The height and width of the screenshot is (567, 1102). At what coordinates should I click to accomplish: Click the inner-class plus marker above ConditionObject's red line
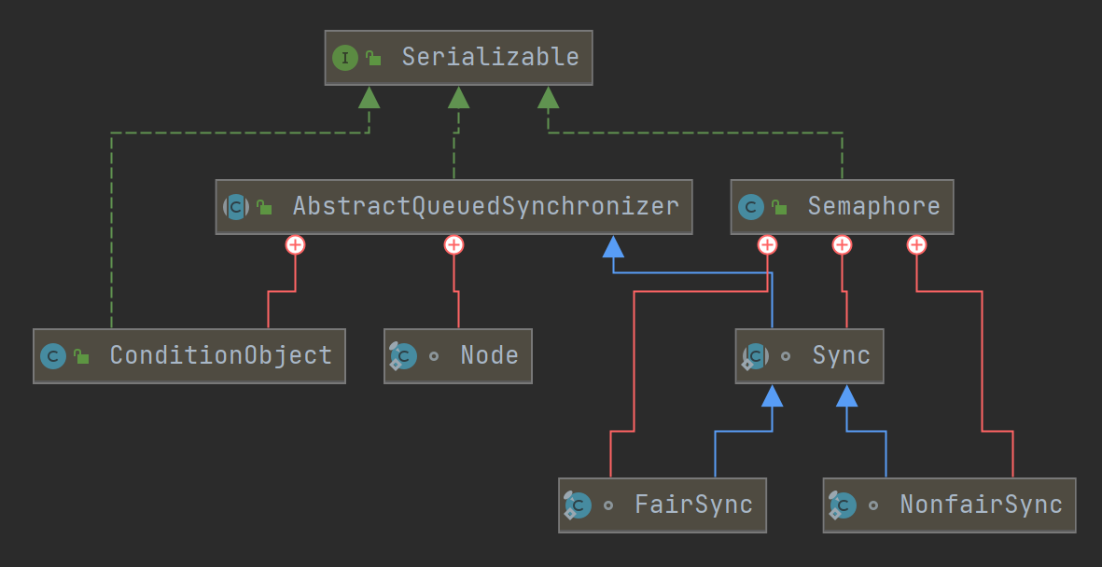tap(295, 244)
